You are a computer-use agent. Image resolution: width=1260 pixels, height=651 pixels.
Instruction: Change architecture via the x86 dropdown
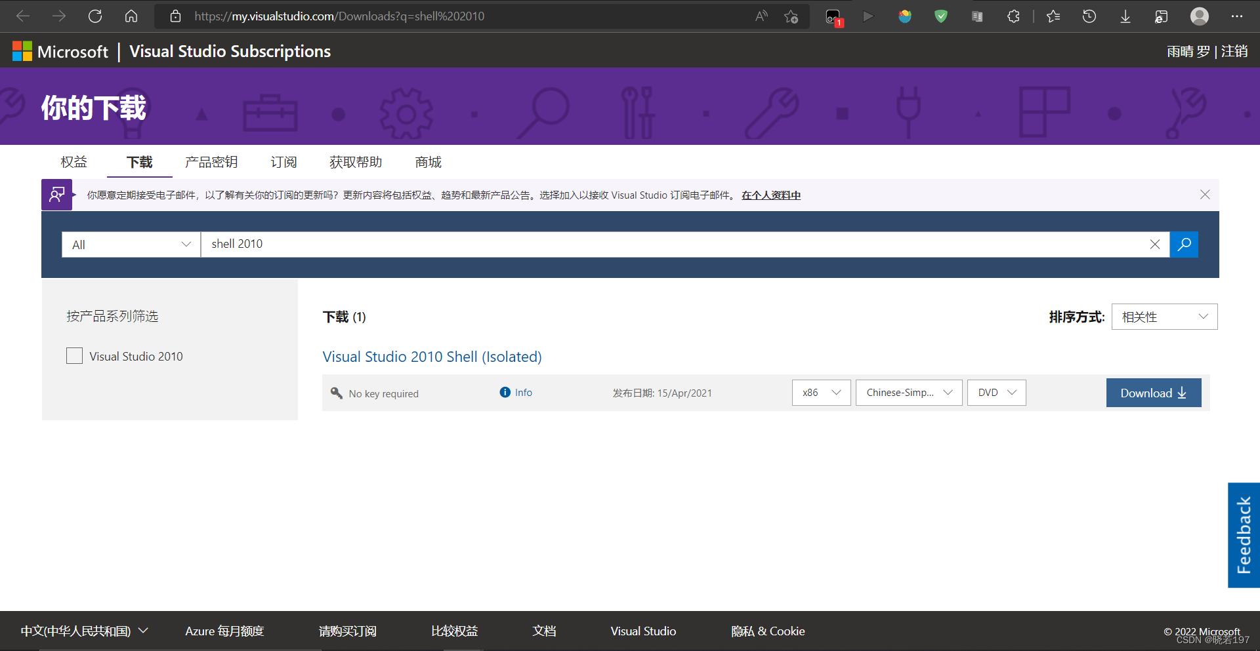820,392
